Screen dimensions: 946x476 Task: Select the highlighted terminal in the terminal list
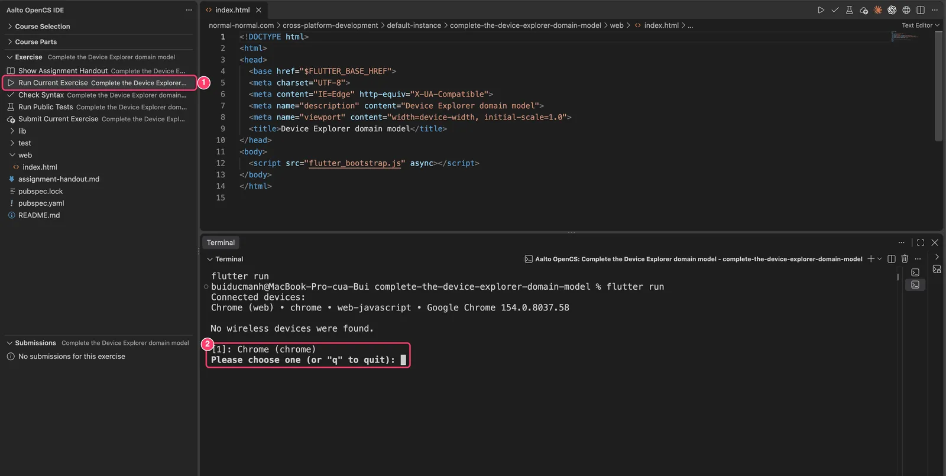(x=915, y=284)
